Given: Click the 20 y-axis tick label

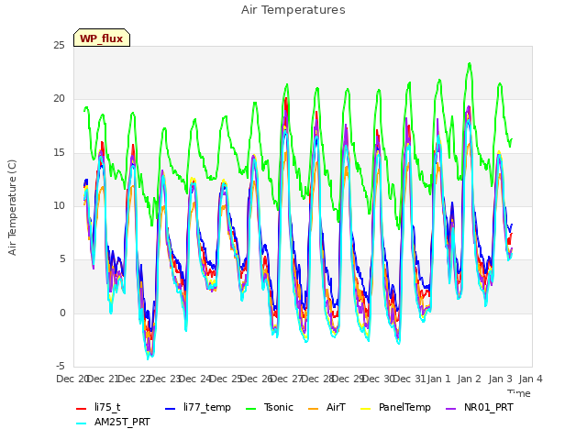Looking at the screenshot, I should [59, 98].
